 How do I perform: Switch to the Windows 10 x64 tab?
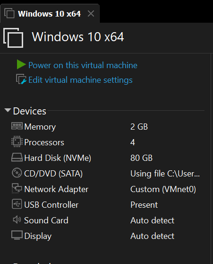(49, 14)
